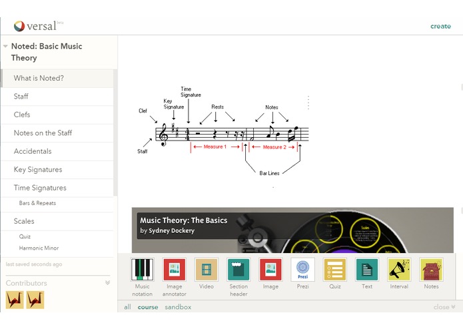
Task: Select the Time Signatures lesson
Action: click(57, 188)
